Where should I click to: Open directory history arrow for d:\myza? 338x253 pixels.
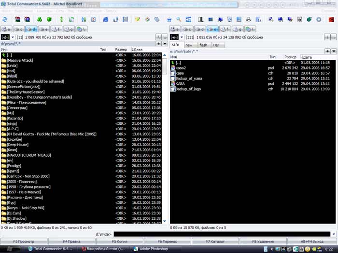165,44
